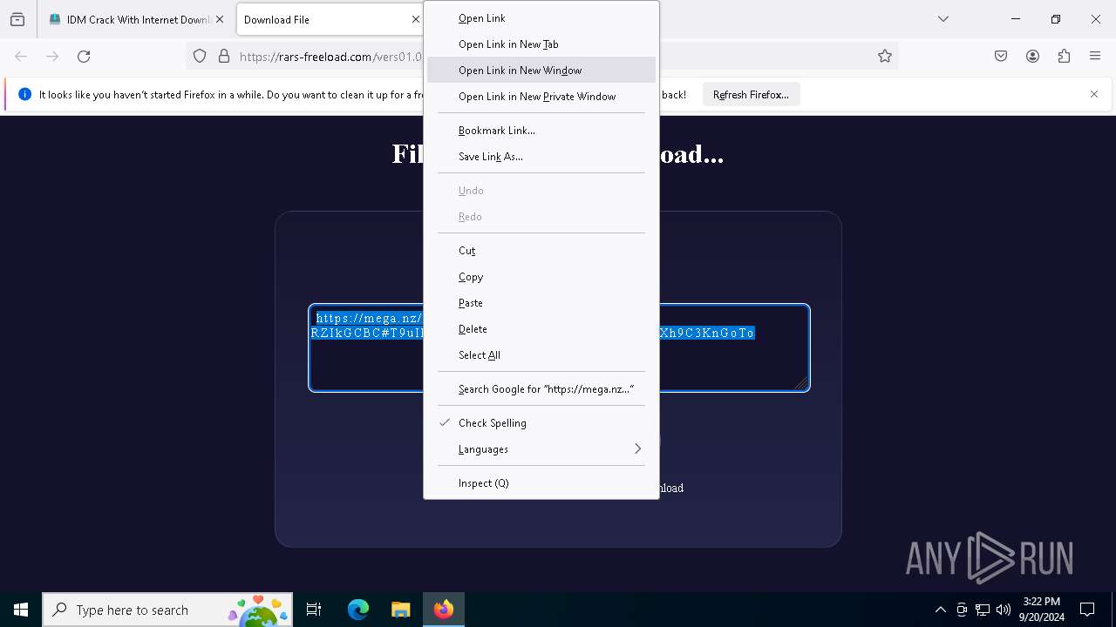
Task: Go back one page
Action: [x=21, y=57]
